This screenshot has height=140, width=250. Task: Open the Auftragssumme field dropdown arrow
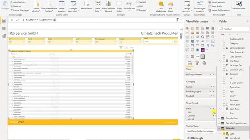pos(211,74)
